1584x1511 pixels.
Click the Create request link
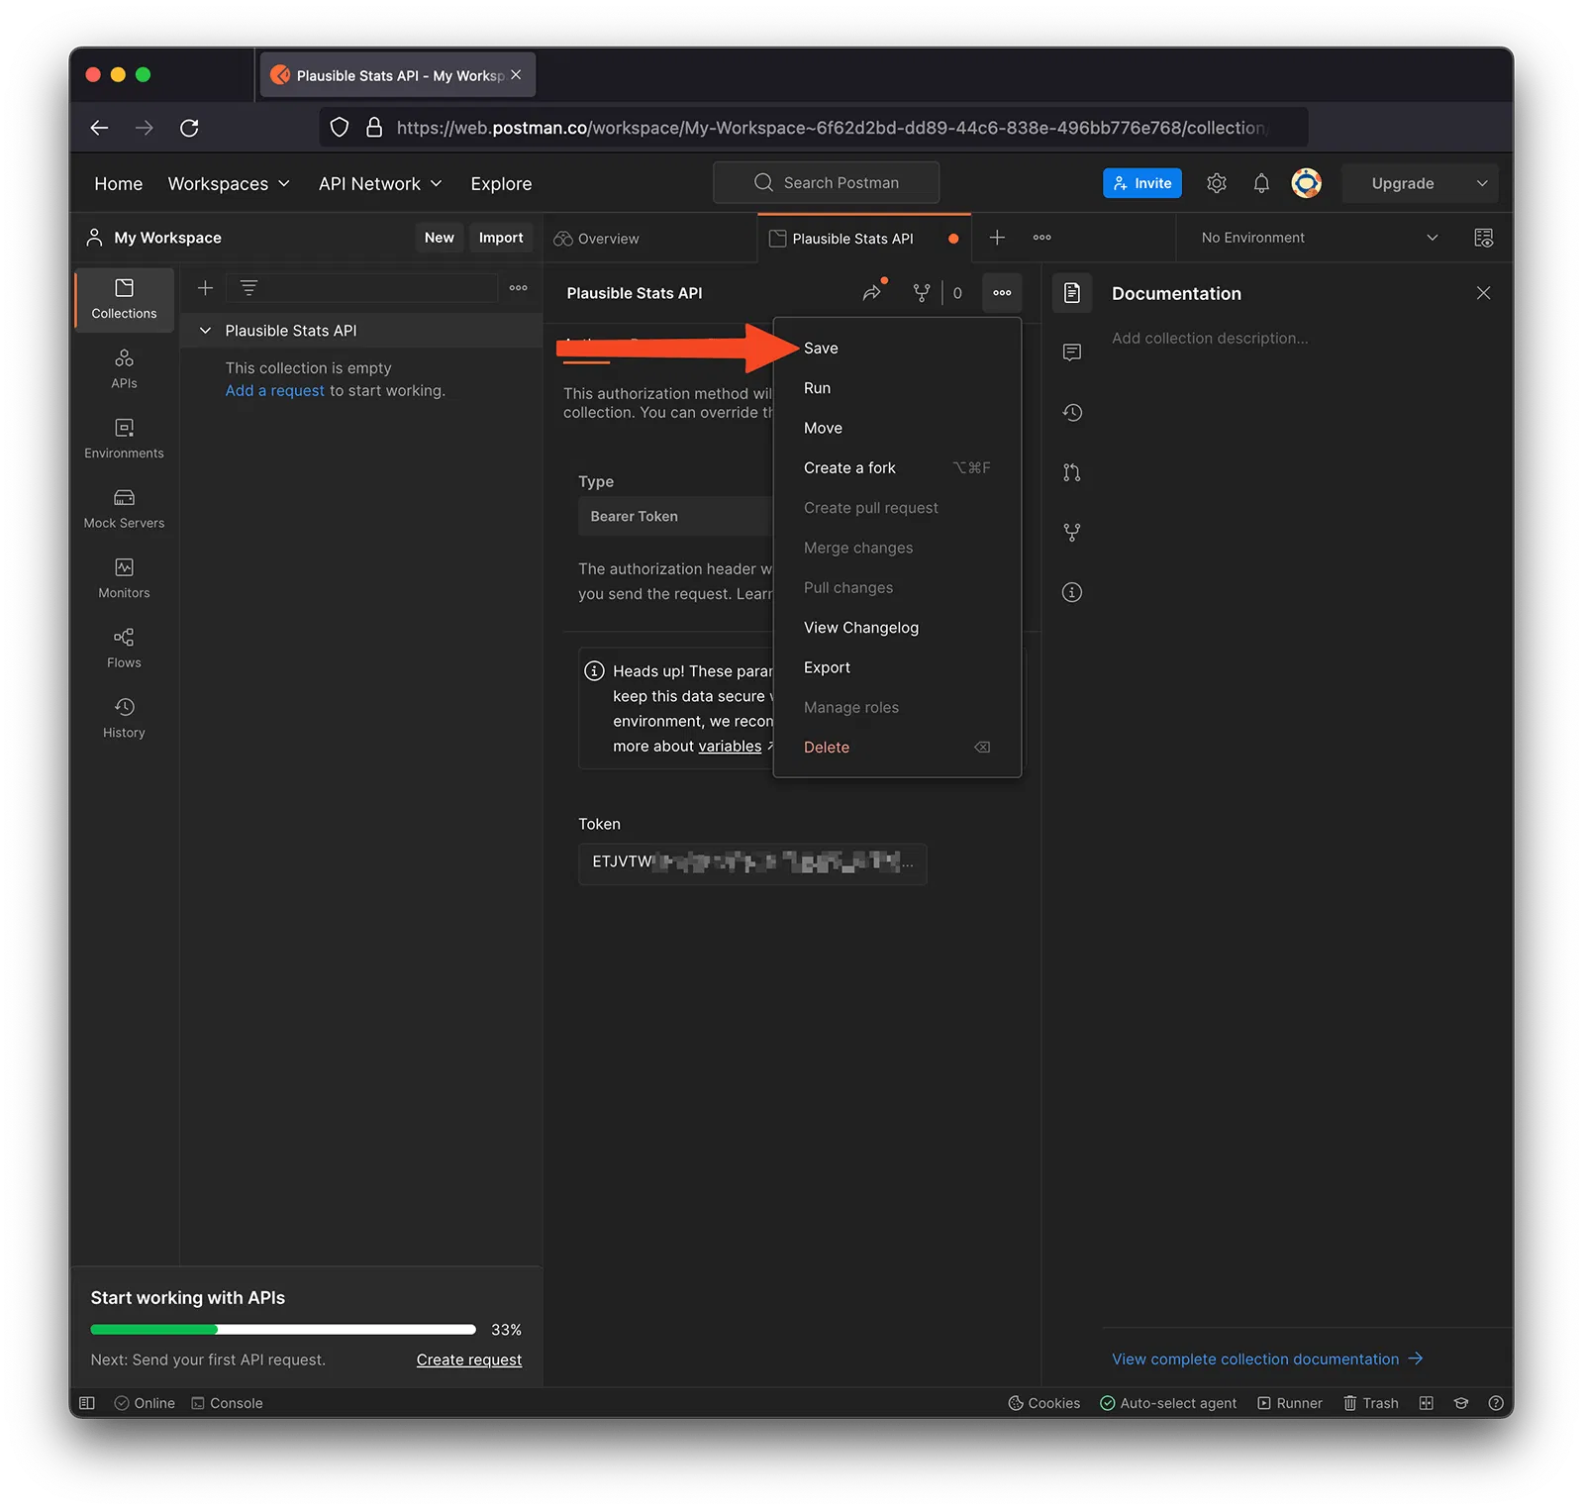[469, 1360]
